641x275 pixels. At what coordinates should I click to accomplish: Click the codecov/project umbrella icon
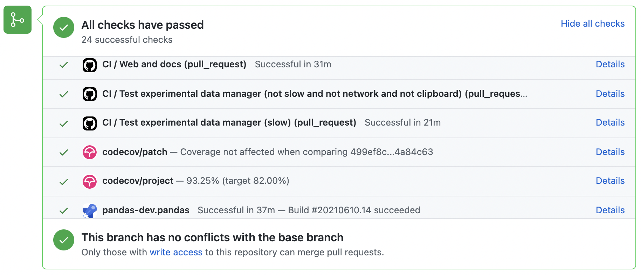pyautogui.click(x=90, y=181)
